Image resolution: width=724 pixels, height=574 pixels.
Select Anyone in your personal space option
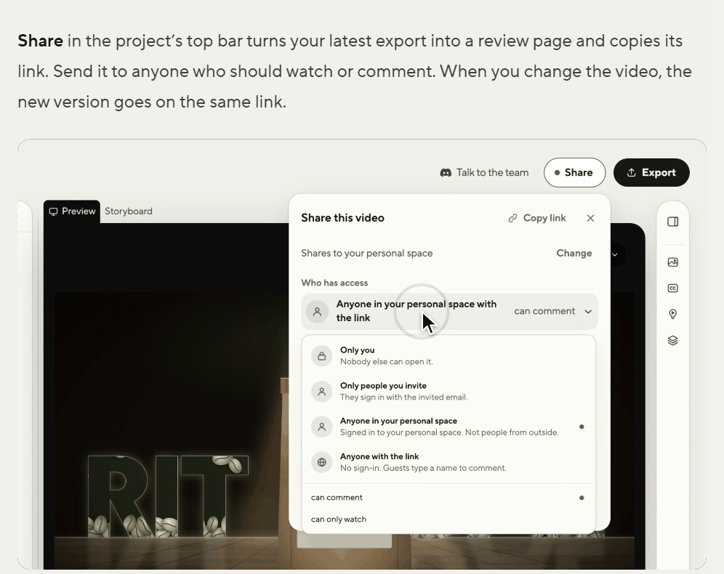(x=449, y=427)
